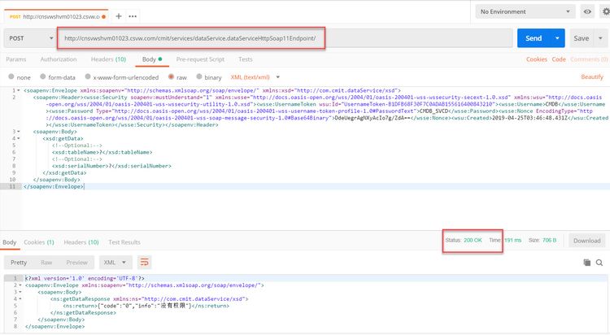Click the tab options ellipsis icon
This screenshot has width=610, height=335.
[x=133, y=15]
